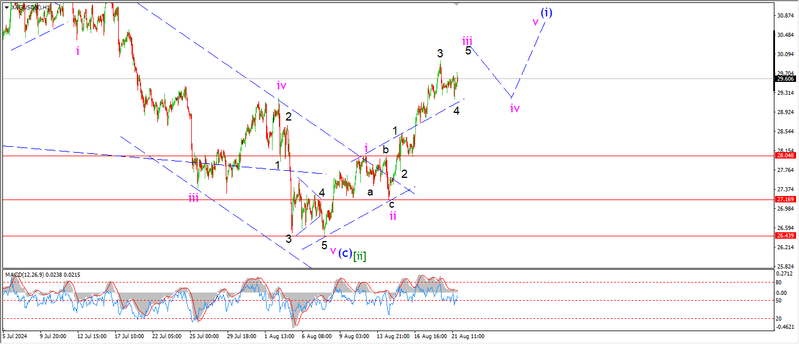The height and width of the screenshot is (344, 799).
Task: Click the chart shift triangle marker at top
Action: click(454, 4)
